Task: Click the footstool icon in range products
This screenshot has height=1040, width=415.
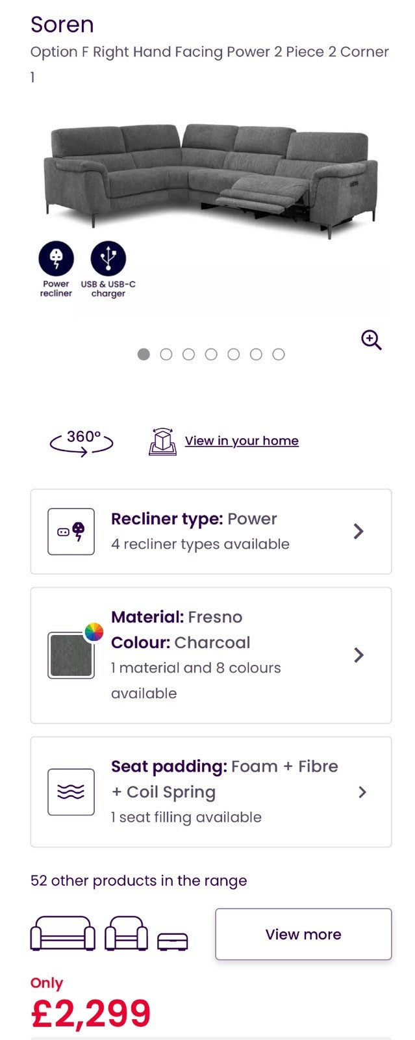Action: pos(172,941)
